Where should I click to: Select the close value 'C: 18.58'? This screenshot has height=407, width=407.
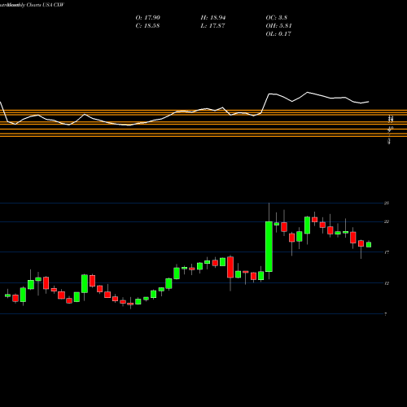[147, 26]
